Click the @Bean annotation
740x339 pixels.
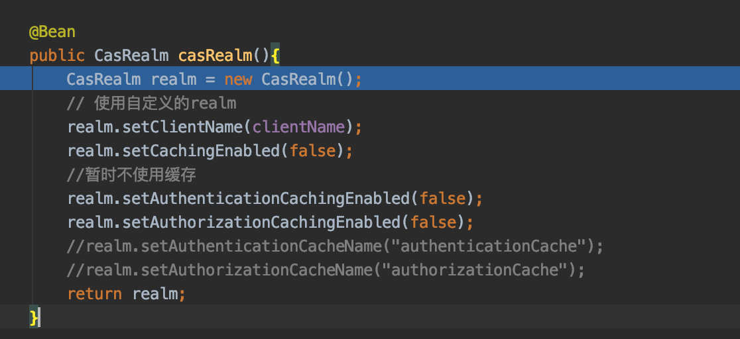click(52, 32)
